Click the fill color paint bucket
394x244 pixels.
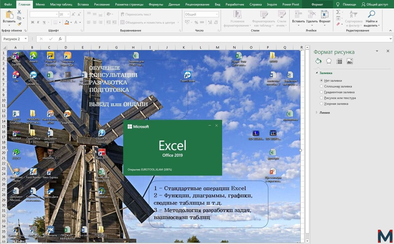click(66, 22)
